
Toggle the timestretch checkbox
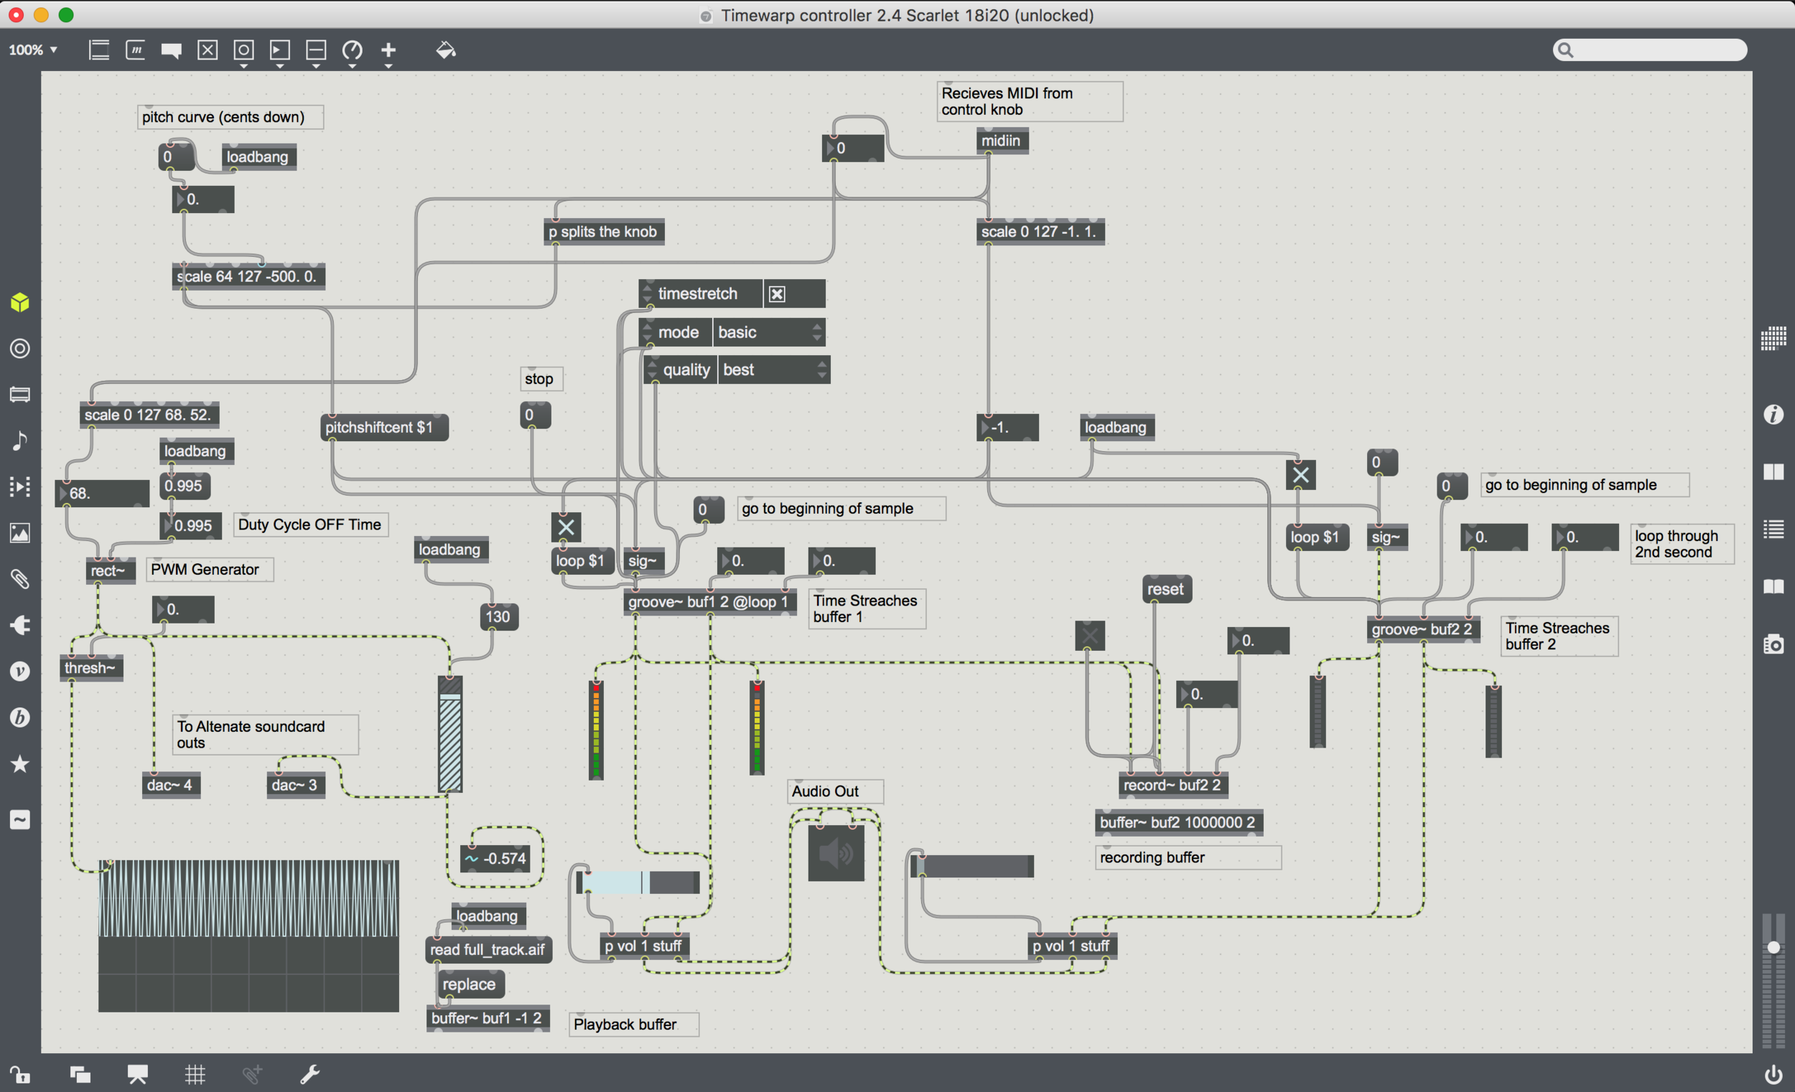778,294
